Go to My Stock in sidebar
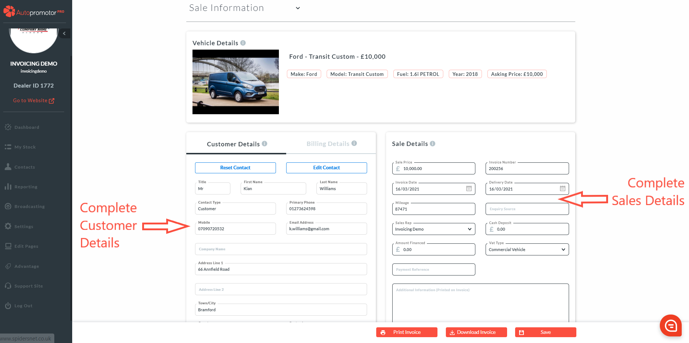 pyautogui.click(x=25, y=147)
